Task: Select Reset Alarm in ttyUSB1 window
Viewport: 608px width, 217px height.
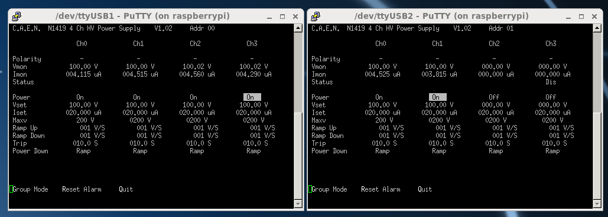Action: [x=82, y=189]
